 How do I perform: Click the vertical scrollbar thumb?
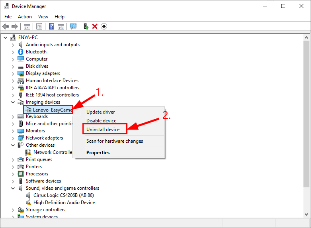click(x=306, y=114)
